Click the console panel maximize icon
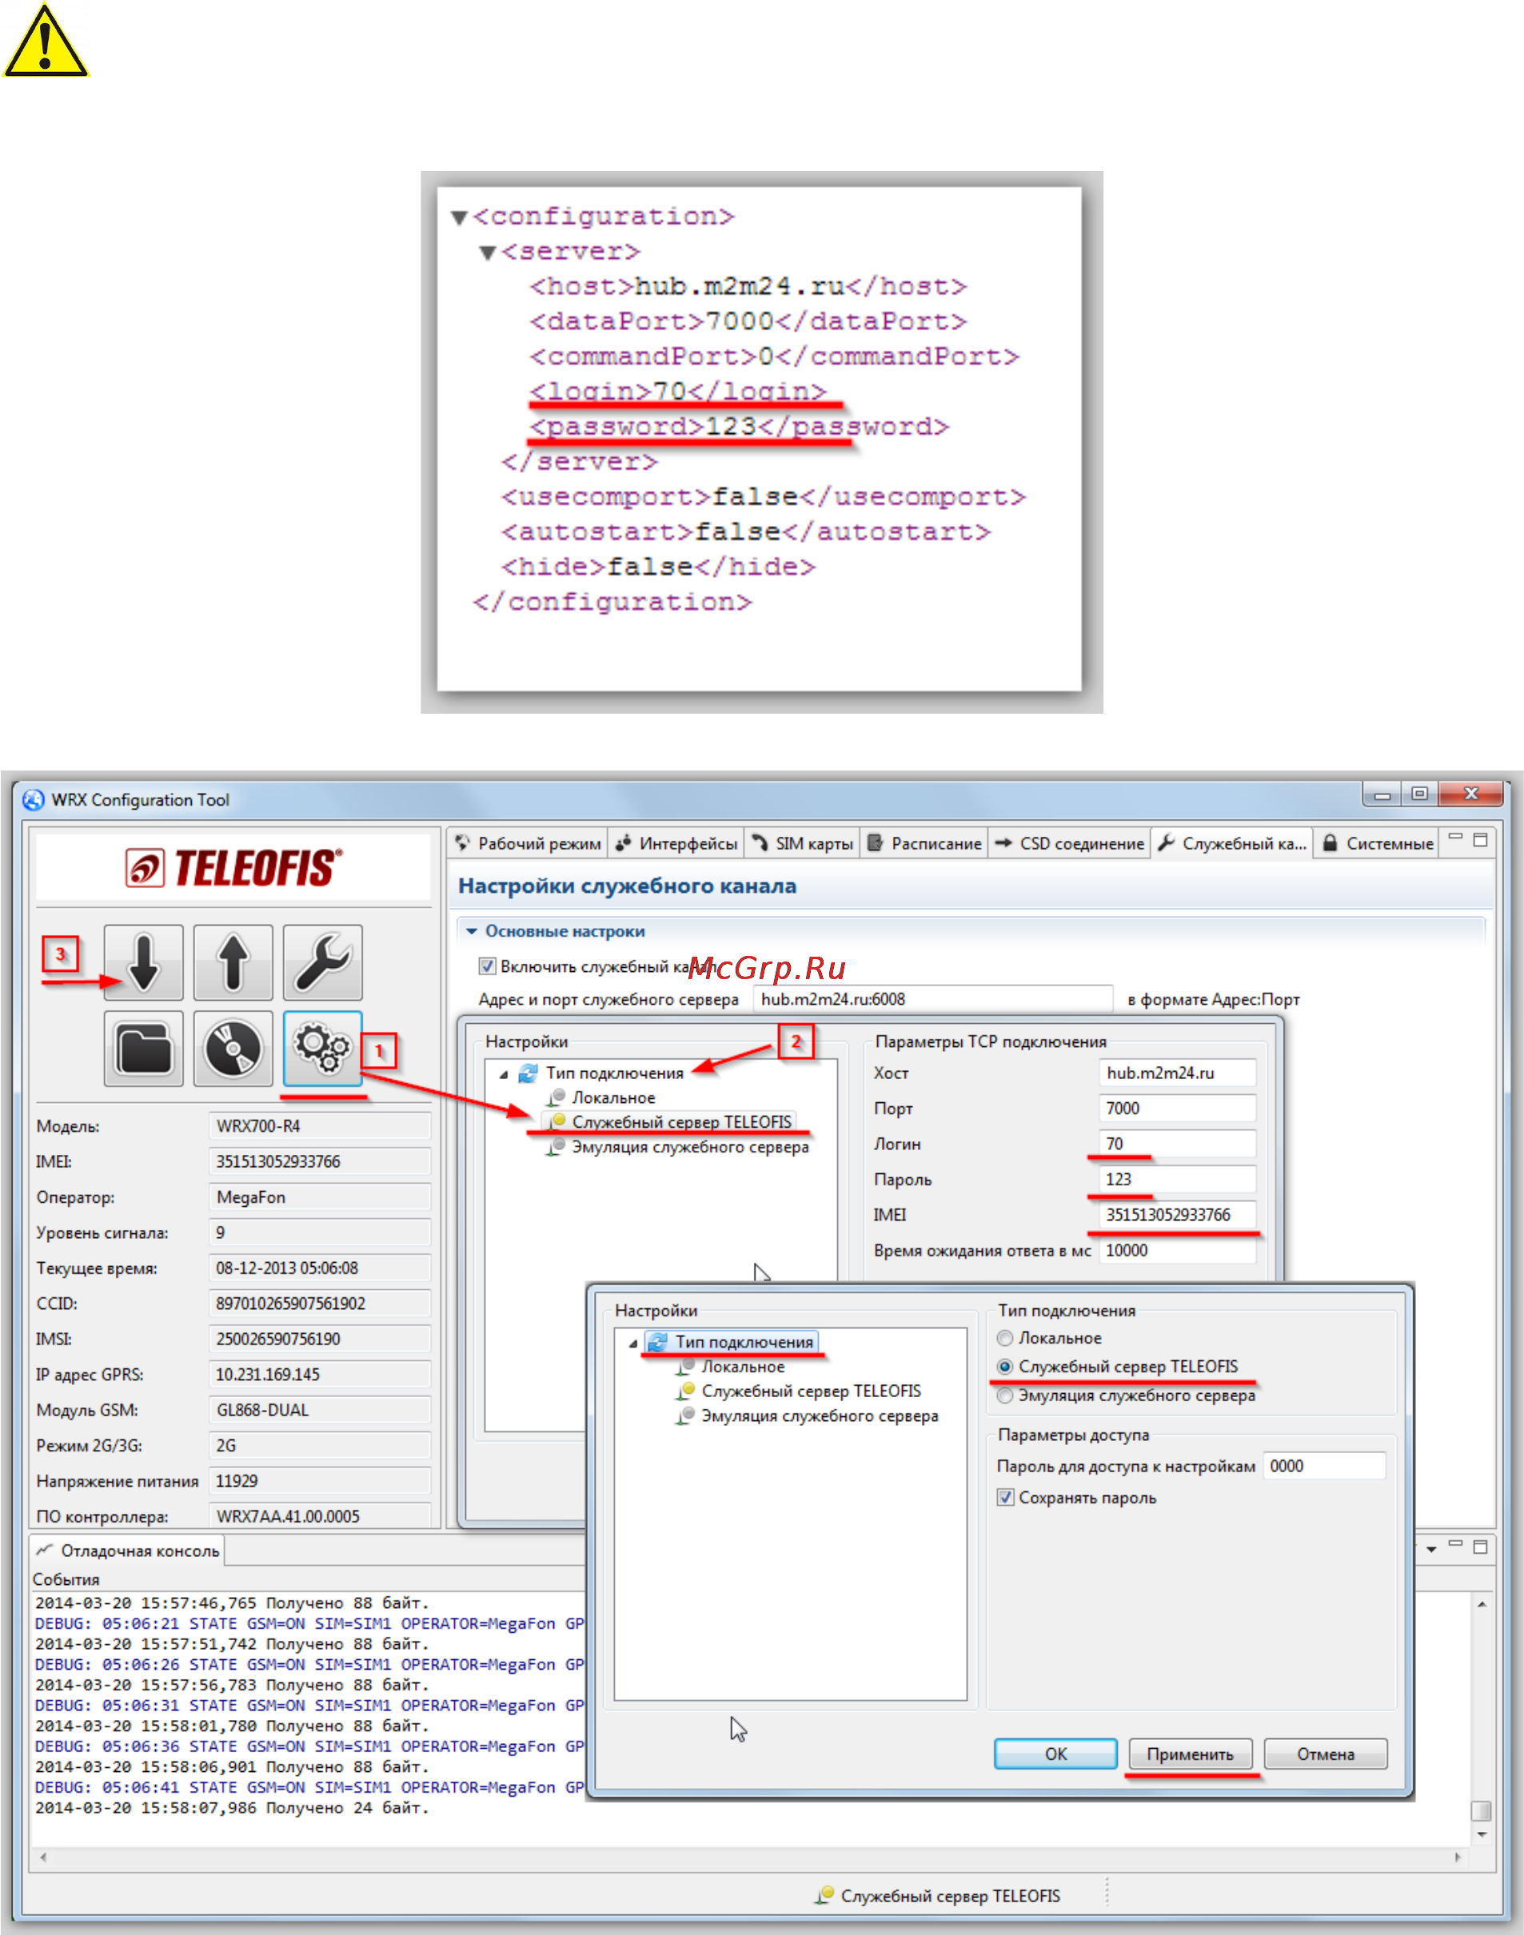 [1481, 1547]
